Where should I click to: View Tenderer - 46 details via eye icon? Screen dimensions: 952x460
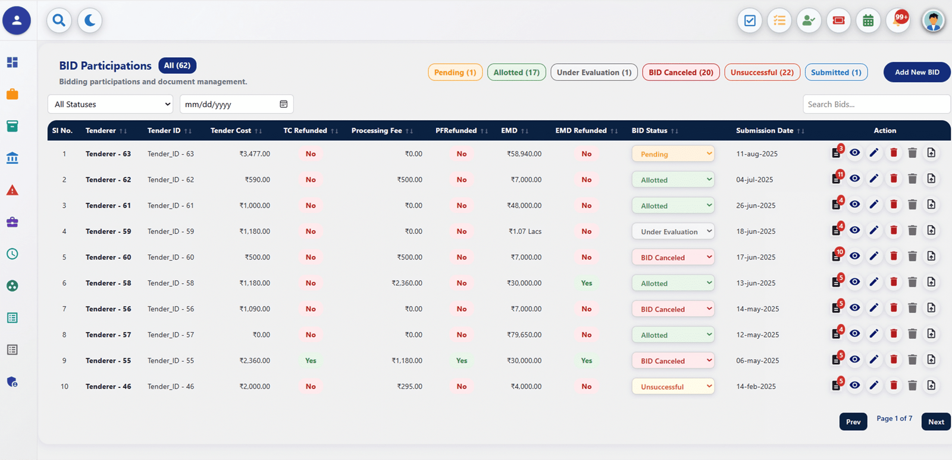pyautogui.click(x=854, y=386)
